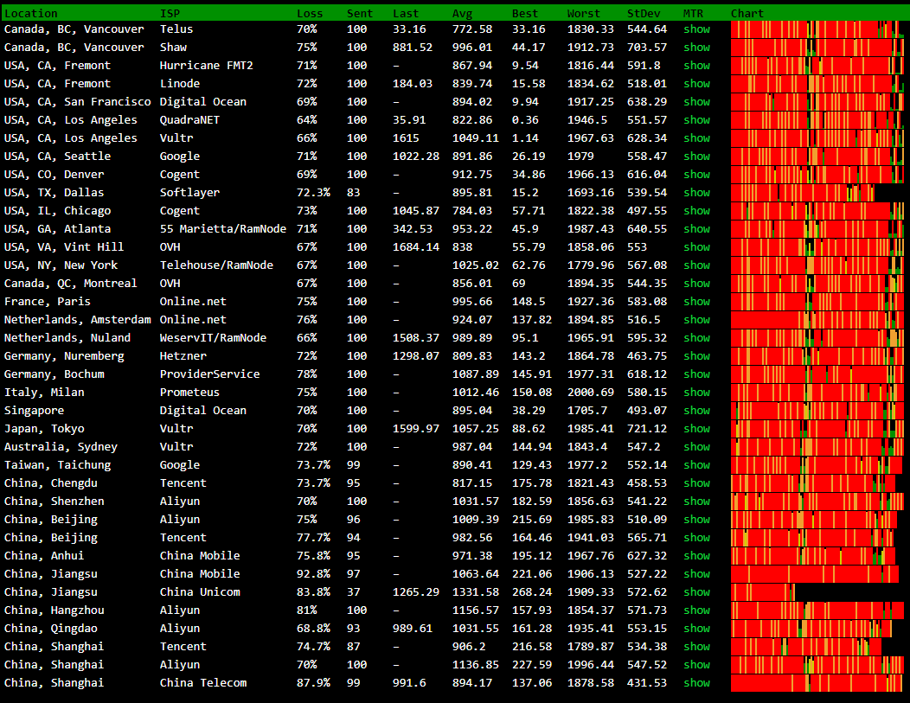The height and width of the screenshot is (703, 910).
Task: Click the 92.8% loss value
Action: coord(313,573)
